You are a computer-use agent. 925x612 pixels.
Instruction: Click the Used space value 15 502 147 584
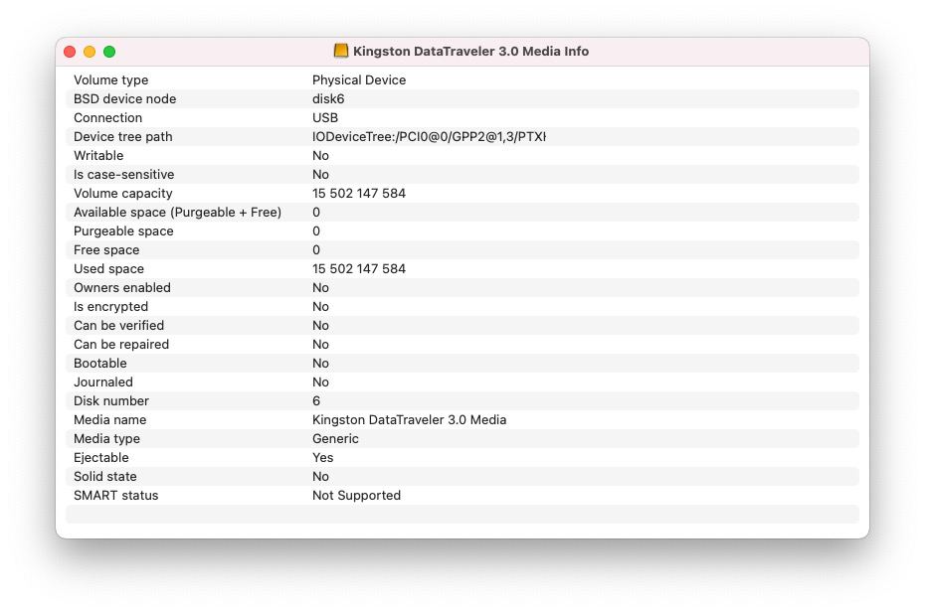click(359, 268)
